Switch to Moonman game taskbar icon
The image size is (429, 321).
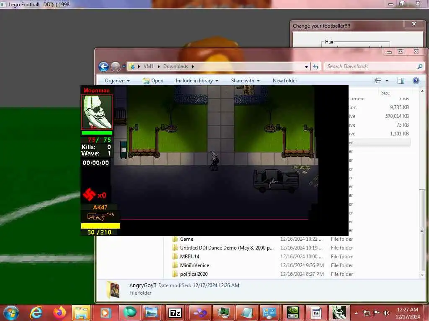point(339,313)
